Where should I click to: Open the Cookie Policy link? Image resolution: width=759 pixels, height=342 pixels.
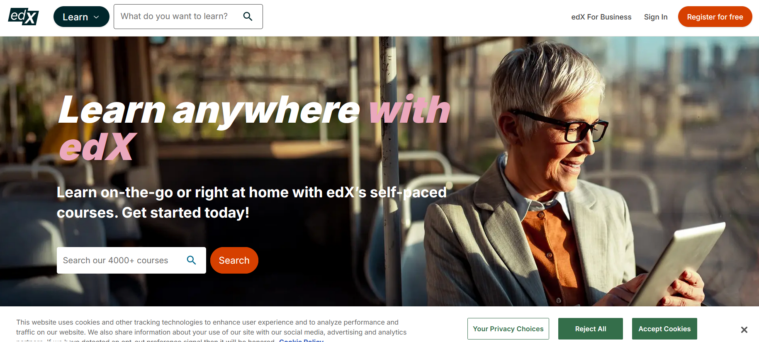pyautogui.click(x=301, y=340)
